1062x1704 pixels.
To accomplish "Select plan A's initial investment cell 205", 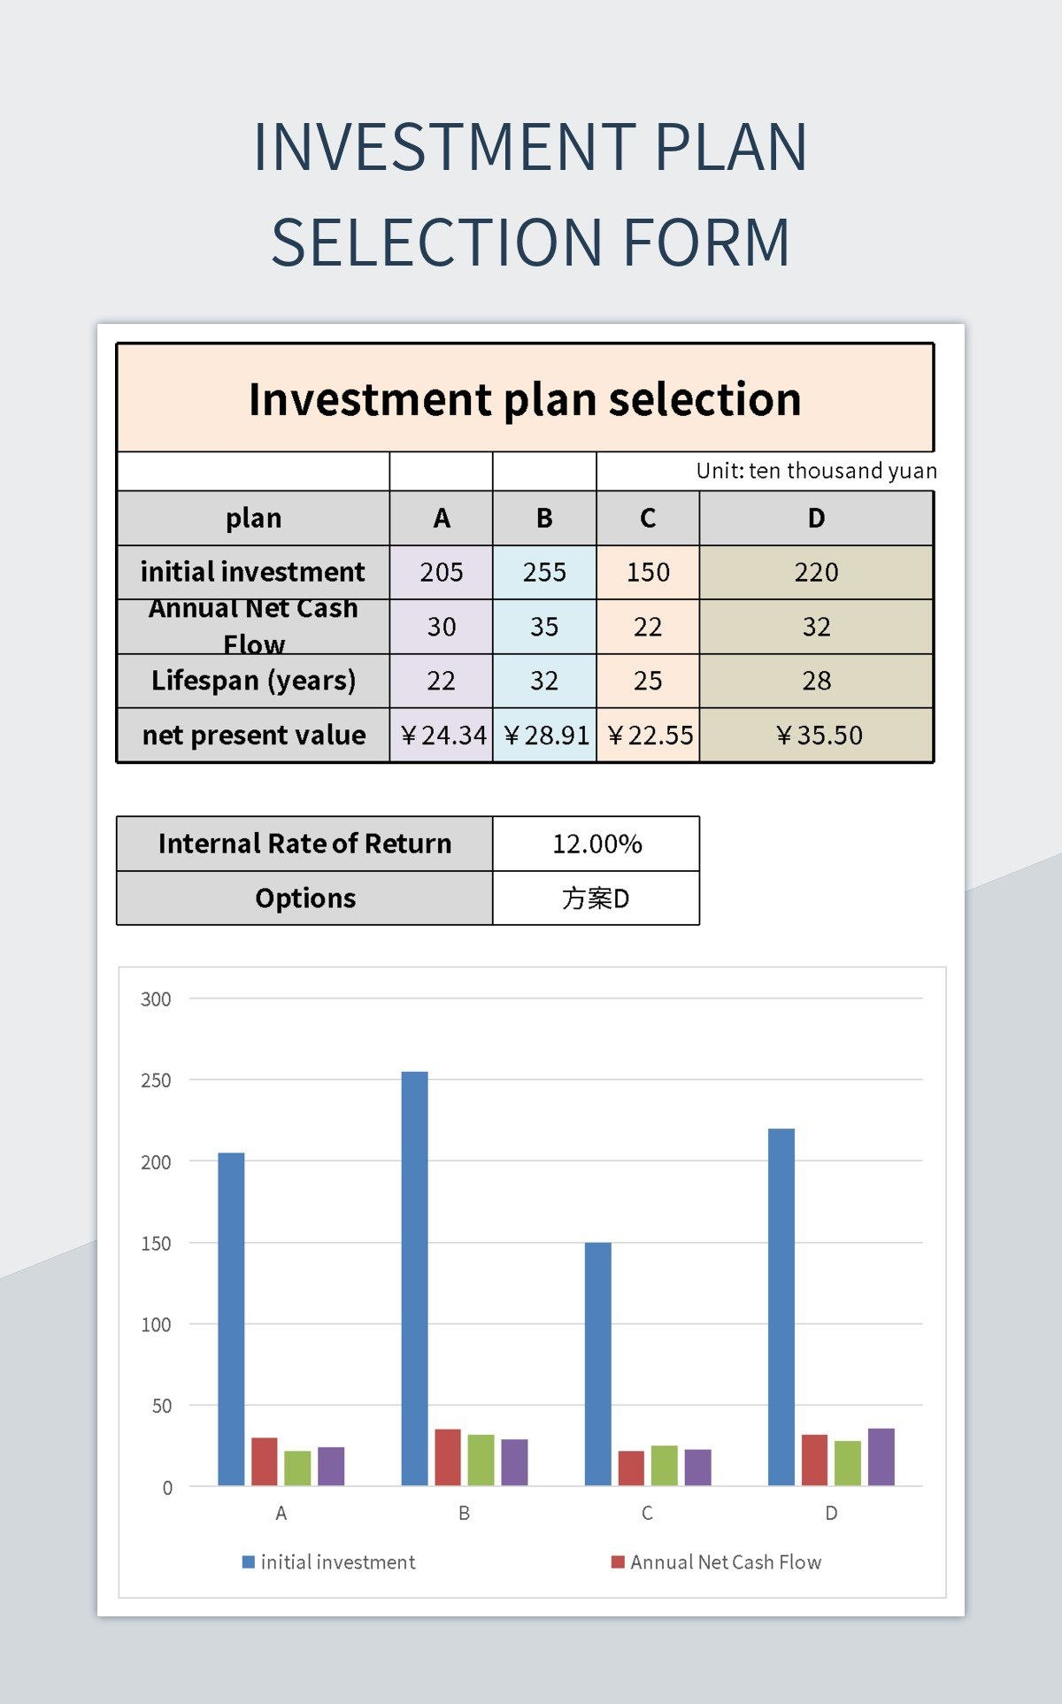I will point(441,572).
